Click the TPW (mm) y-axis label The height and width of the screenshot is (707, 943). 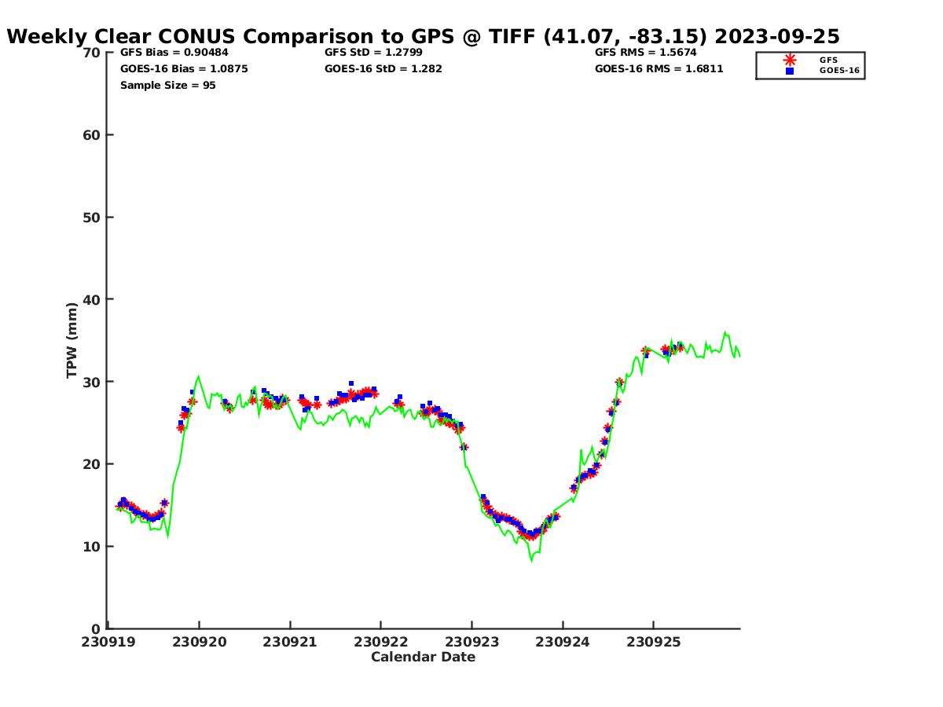72,340
